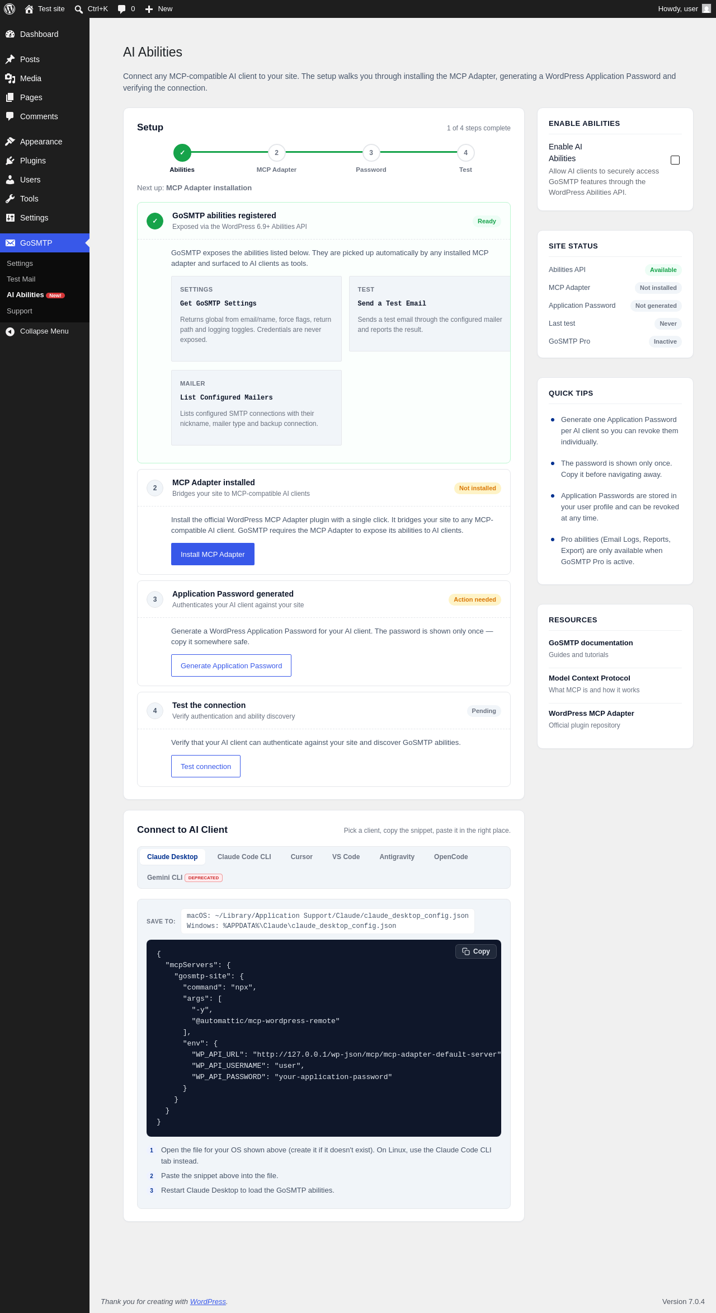Click the Appearance paintbrush icon
Image resolution: width=716 pixels, height=1313 pixels.
pyautogui.click(x=10, y=142)
